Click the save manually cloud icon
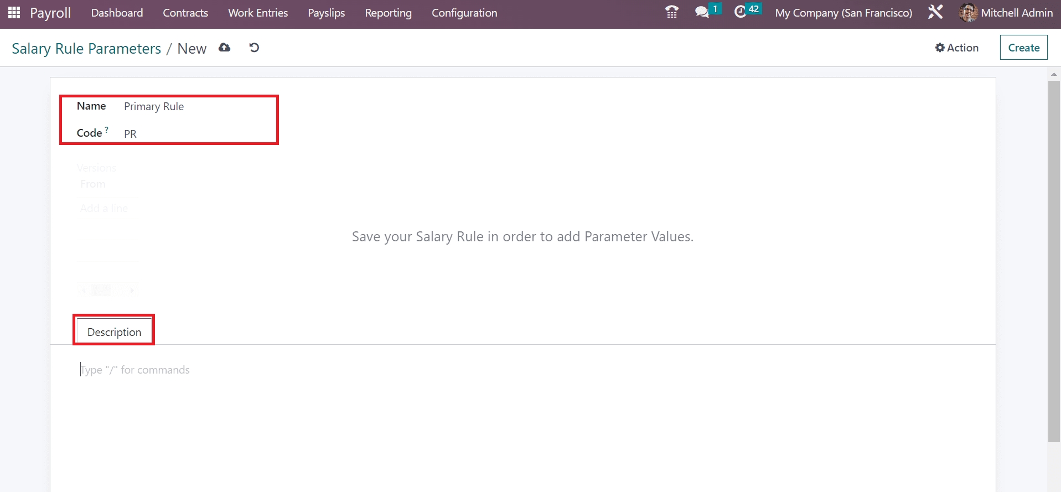The height and width of the screenshot is (492, 1061). pyautogui.click(x=224, y=48)
